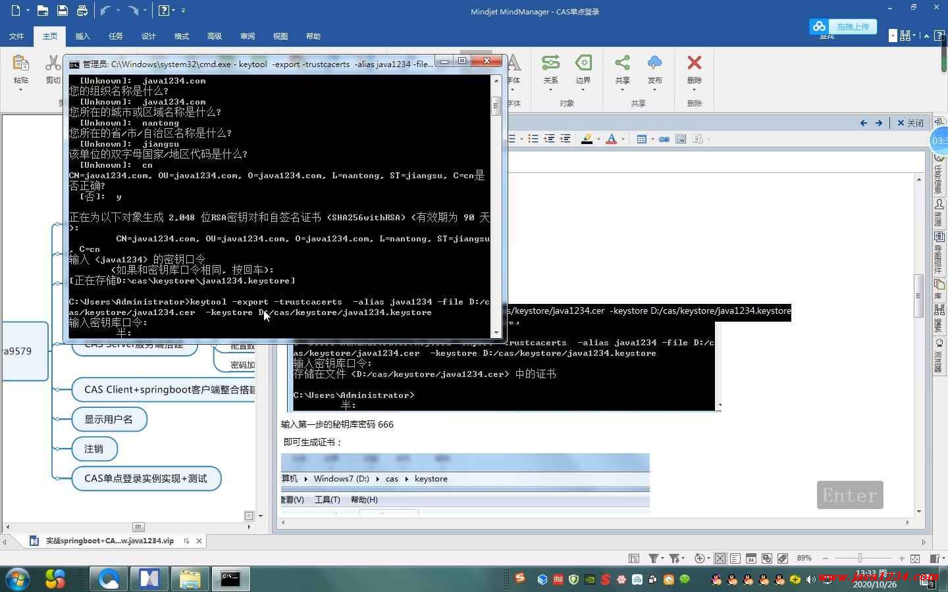This screenshot has height=592, width=948.
Task: Click the red 删除 delete icon
Action: [694, 63]
